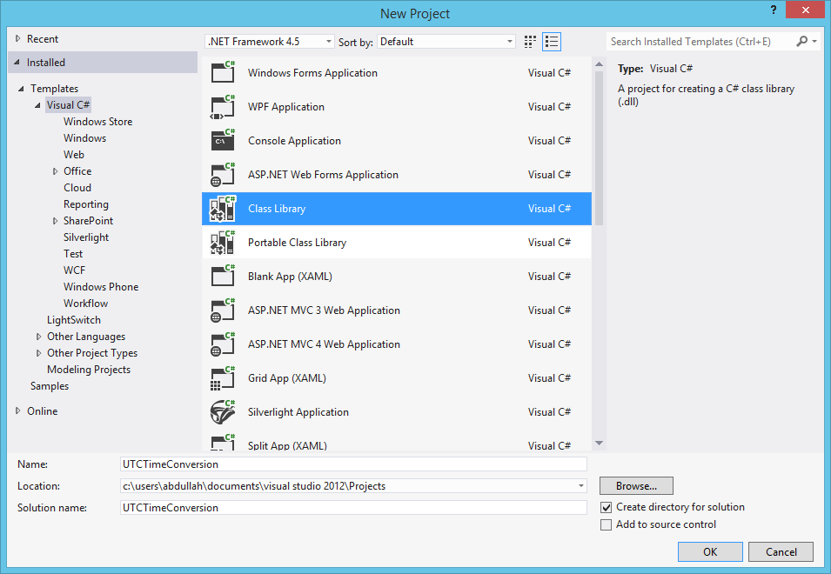The width and height of the screenshot is (831, 574).
Task: Expand the Recent section
Action: point(18,38)
